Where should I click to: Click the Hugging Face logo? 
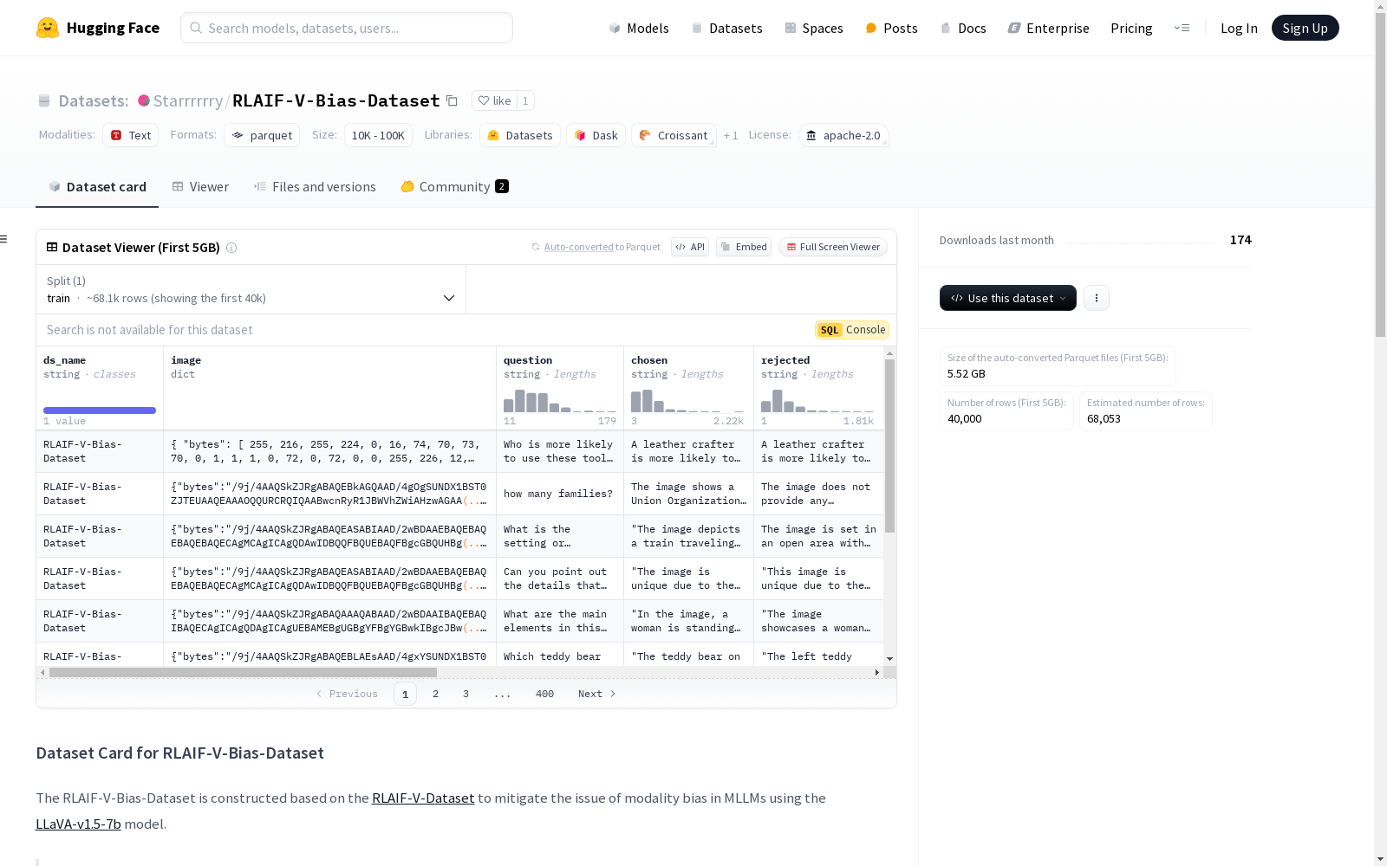[98, 28]
